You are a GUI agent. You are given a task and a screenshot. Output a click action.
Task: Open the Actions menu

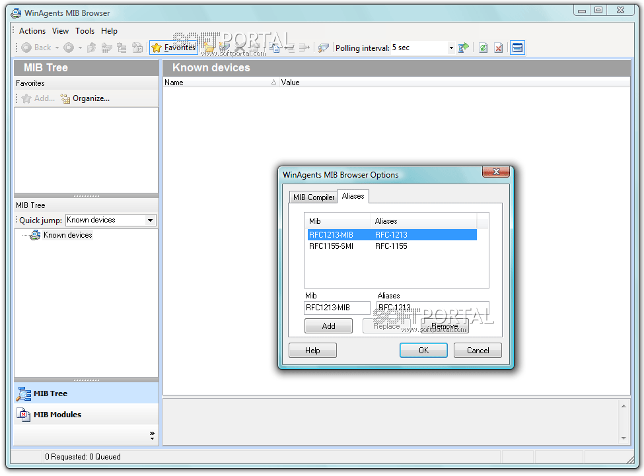32,31
